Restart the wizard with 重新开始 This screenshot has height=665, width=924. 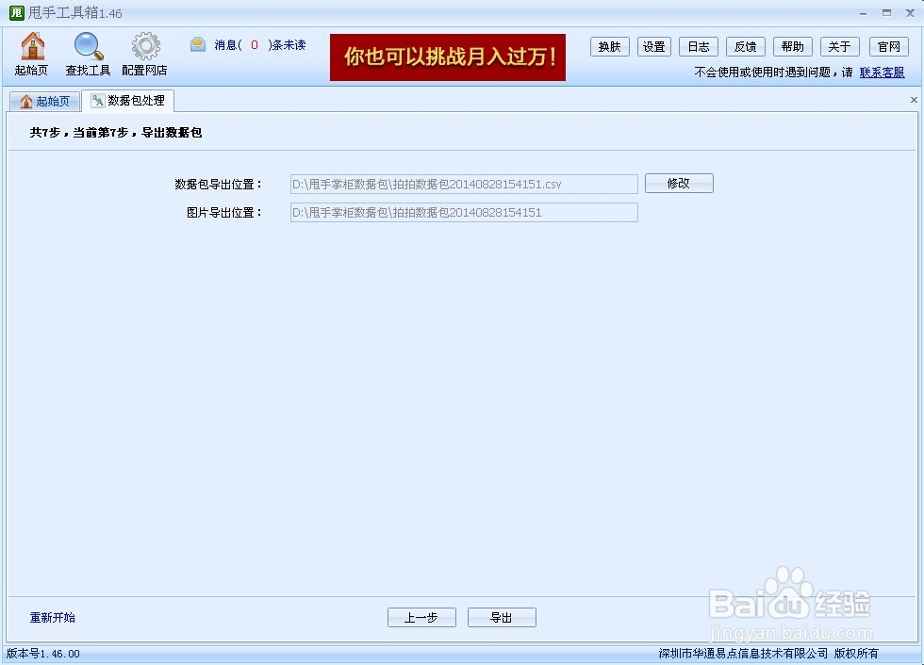(52, 617)
